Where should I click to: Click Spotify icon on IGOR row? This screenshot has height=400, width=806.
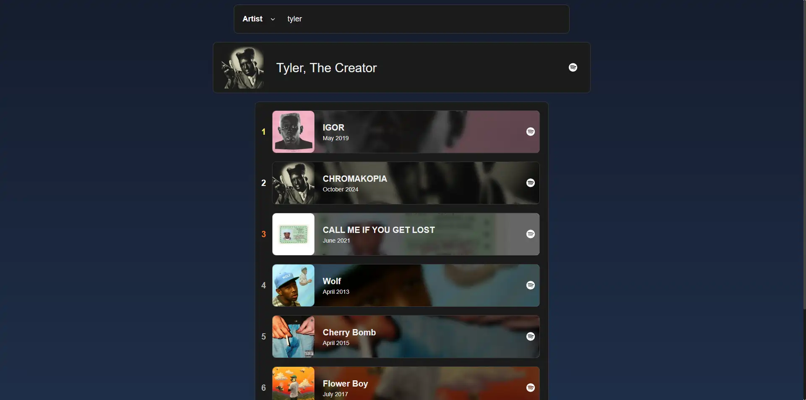tap(530, 132)
